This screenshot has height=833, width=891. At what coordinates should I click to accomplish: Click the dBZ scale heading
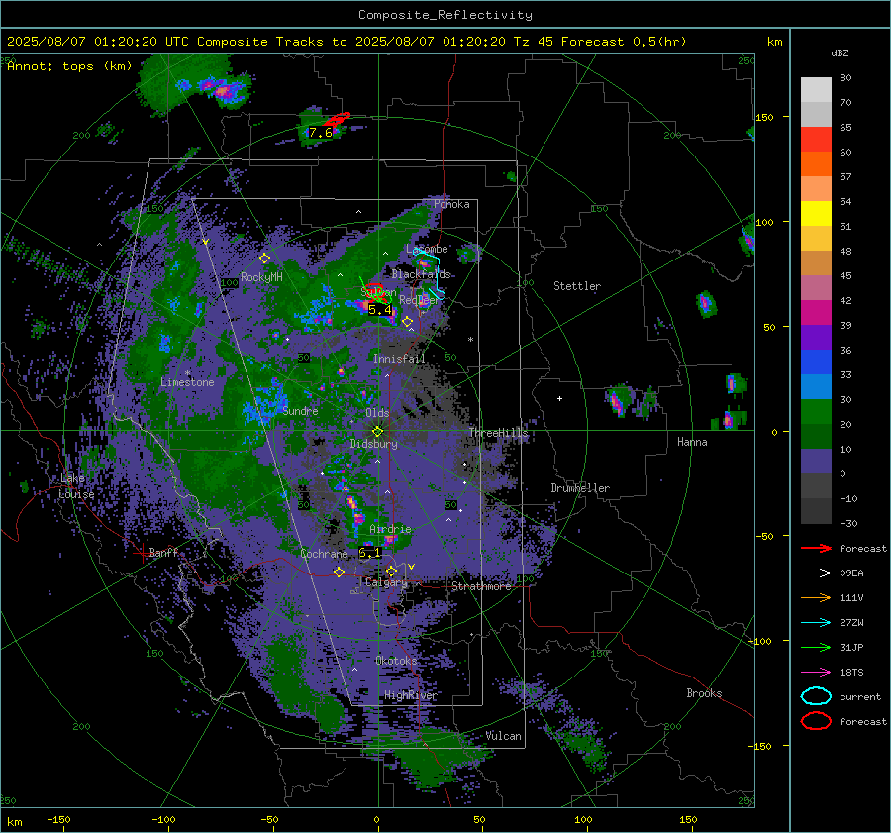point(840,52)
